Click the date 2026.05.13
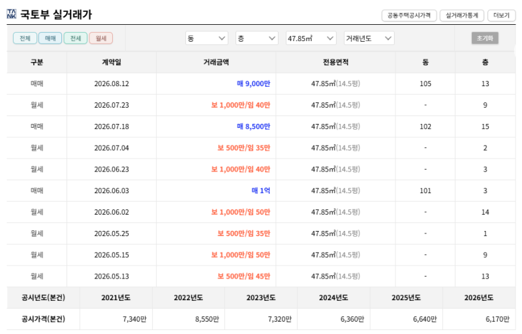Image resolution: width=522 pixels, height=334 pixels. click(x=112, y=277)
